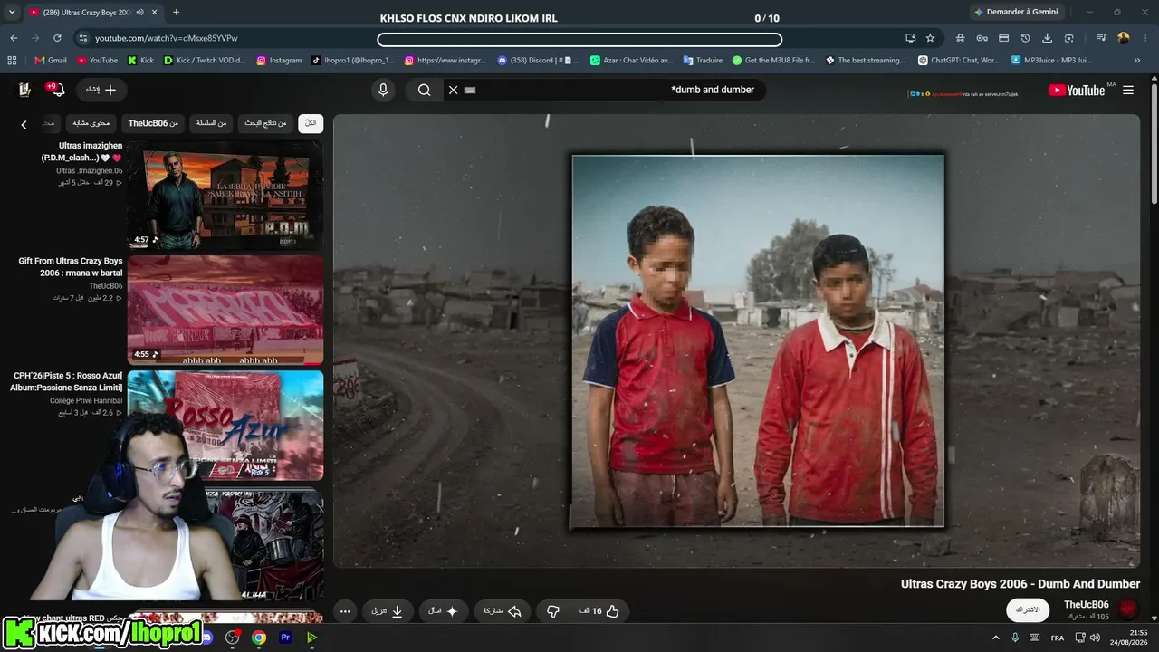Viewport: 1159px width, 652px height.
Task: Open a new browser tab
Action: tap(176, 12)
